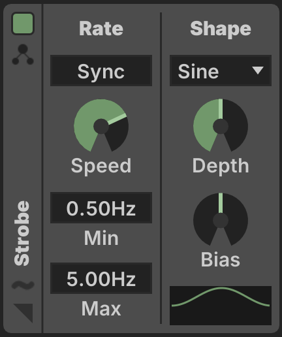Viewport: 282px width, 337px height.
Task: Click the Bias knob
Action: (221, 219)
